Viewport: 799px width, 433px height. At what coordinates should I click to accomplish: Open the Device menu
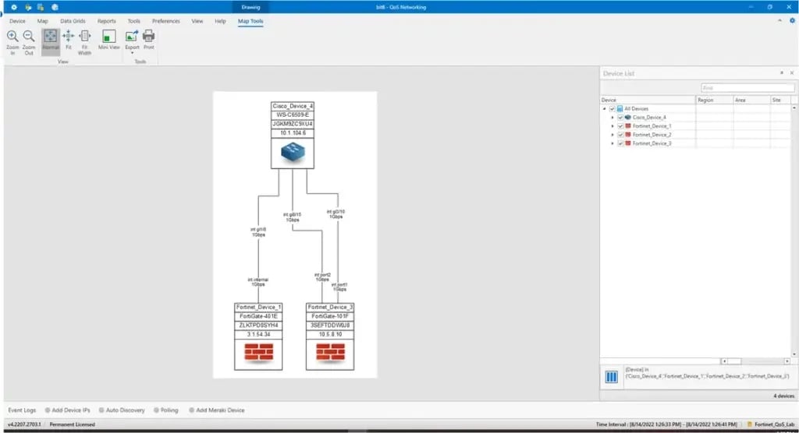point(17,21)
